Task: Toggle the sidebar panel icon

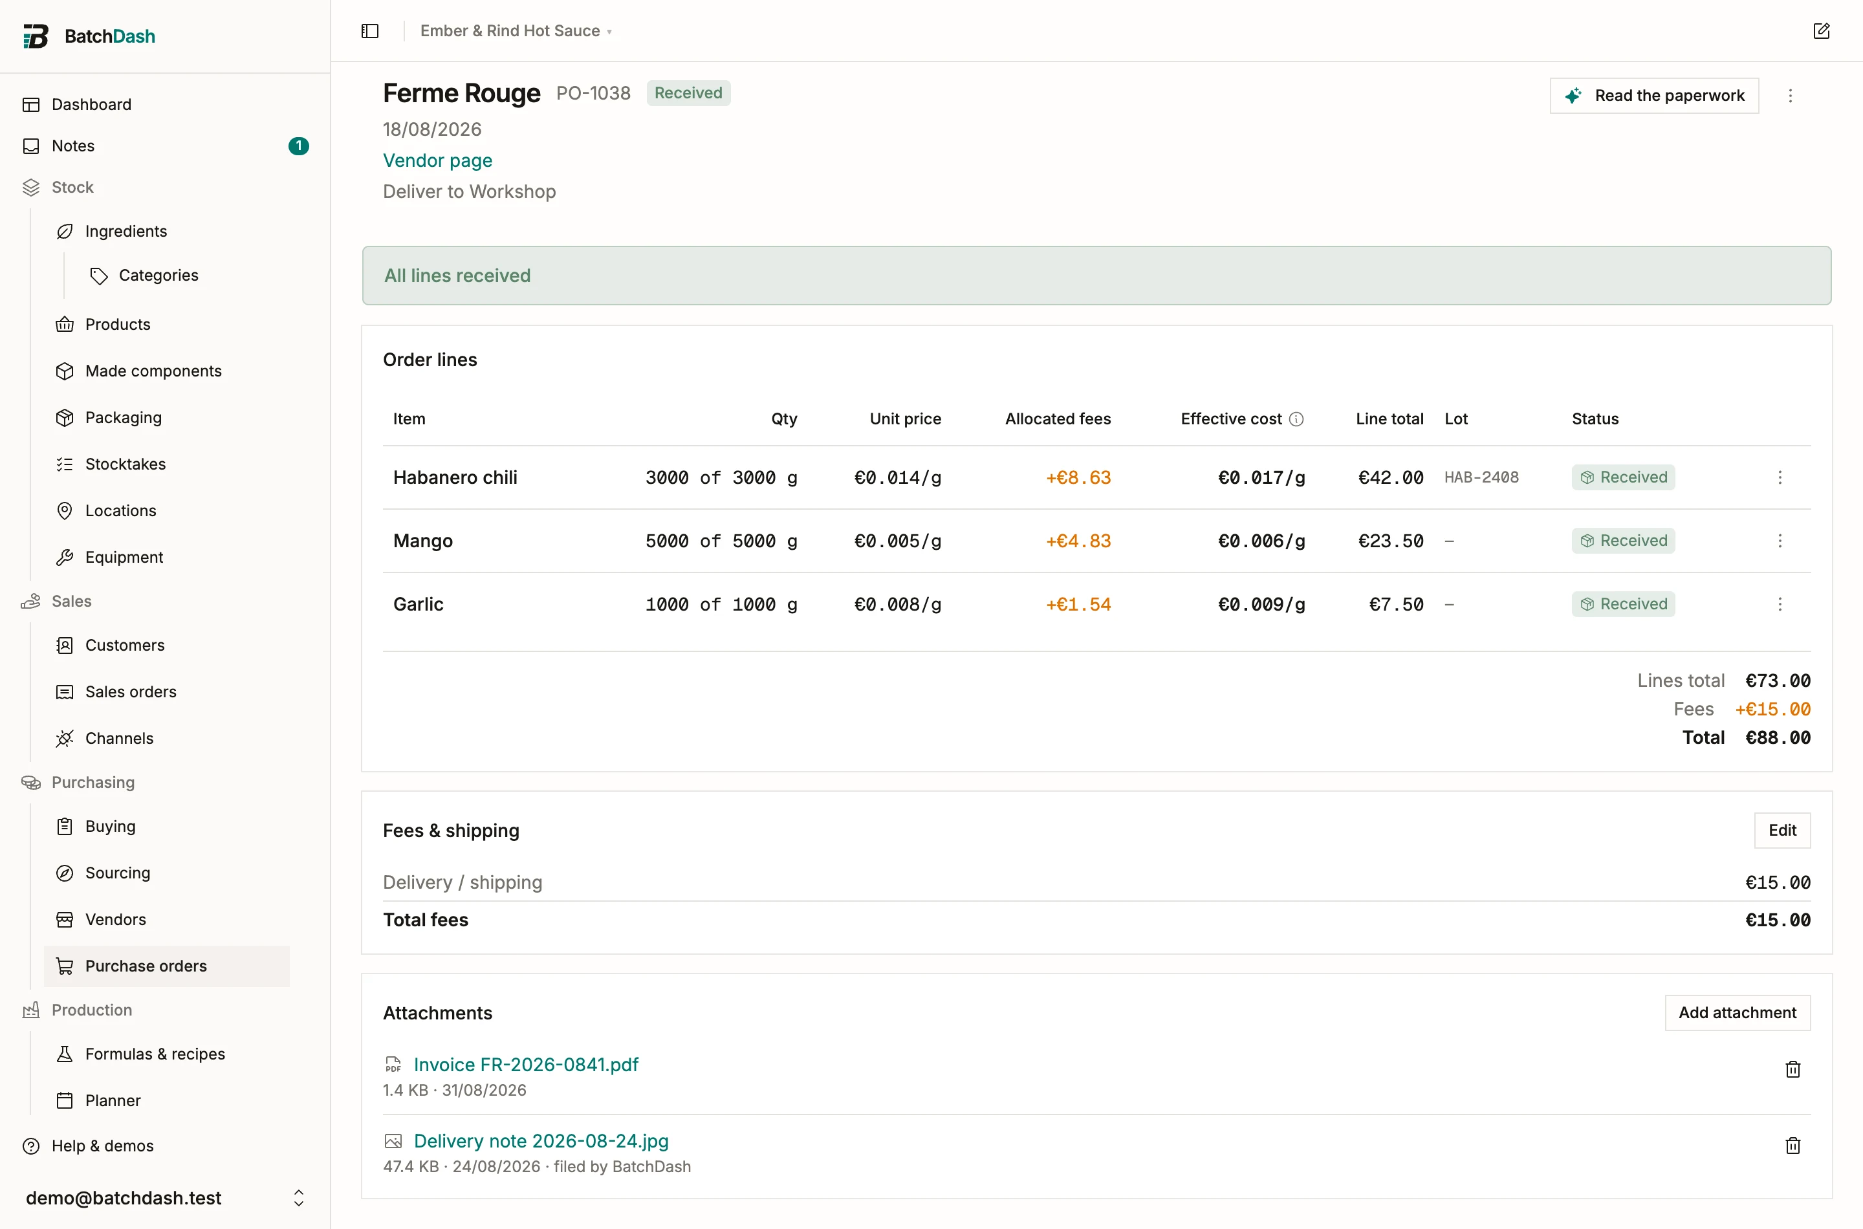Action: (370, 30)
